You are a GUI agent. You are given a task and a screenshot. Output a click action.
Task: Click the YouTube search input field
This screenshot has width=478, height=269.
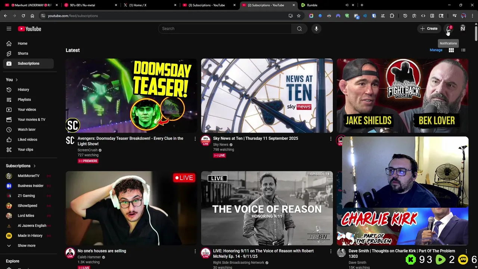(225, 29)
